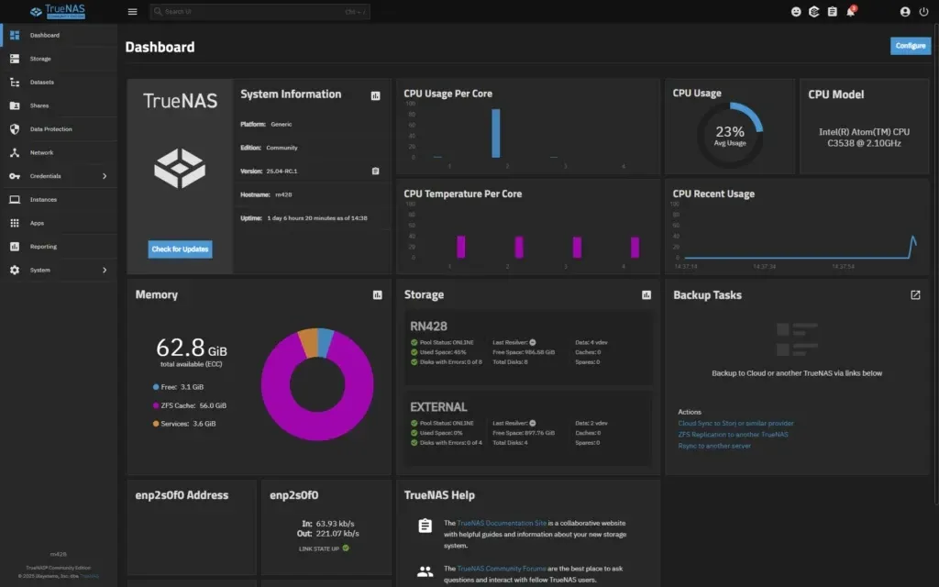The height and width of the screenshot is (587, 939).
Task: Click the feedback smiley face icon
Action: (x=796, y=12)
